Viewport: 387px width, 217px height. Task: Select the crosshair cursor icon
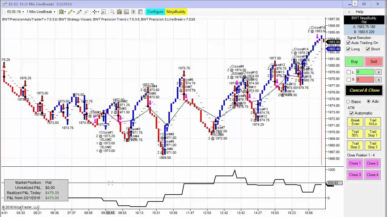coord(95,12)
